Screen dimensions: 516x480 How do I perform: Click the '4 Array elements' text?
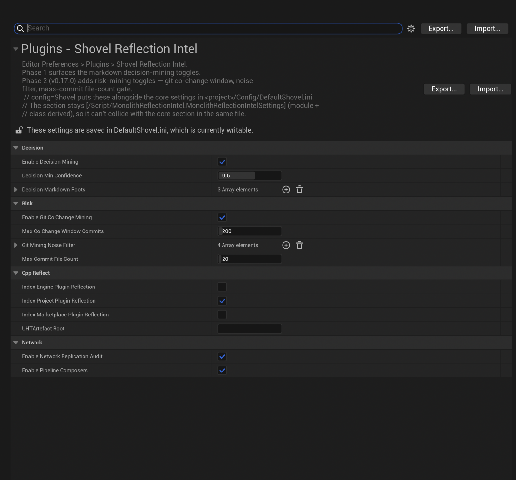point(238,245)
